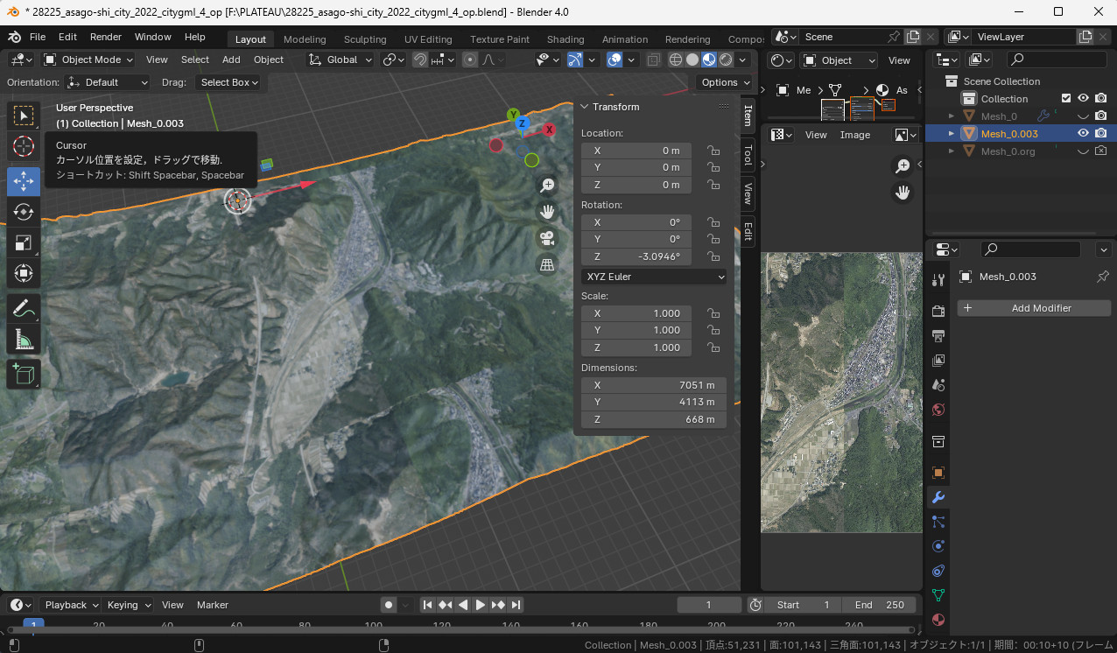
Task: Select the Annotate pencil tool
Action: [x=24, y=307]
